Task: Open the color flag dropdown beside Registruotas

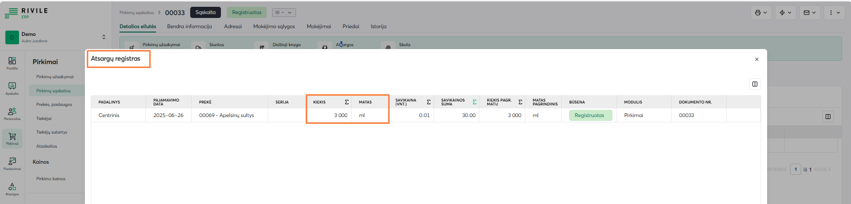Action: pos(284,13)
